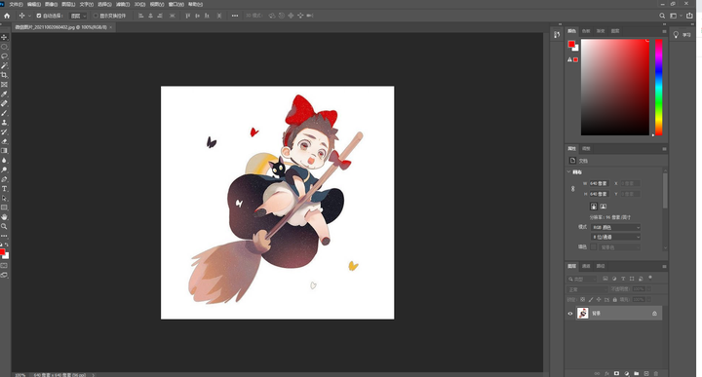Open the 8 bits/channel dropdown
Image resolution: width=702 pixels, height=377 pixels.
[x=615, y=237]
